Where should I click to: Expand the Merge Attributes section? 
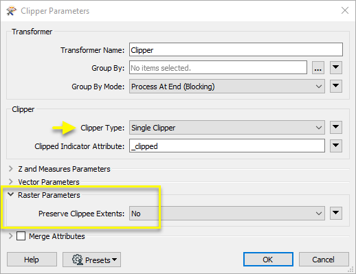click(10, 236)
